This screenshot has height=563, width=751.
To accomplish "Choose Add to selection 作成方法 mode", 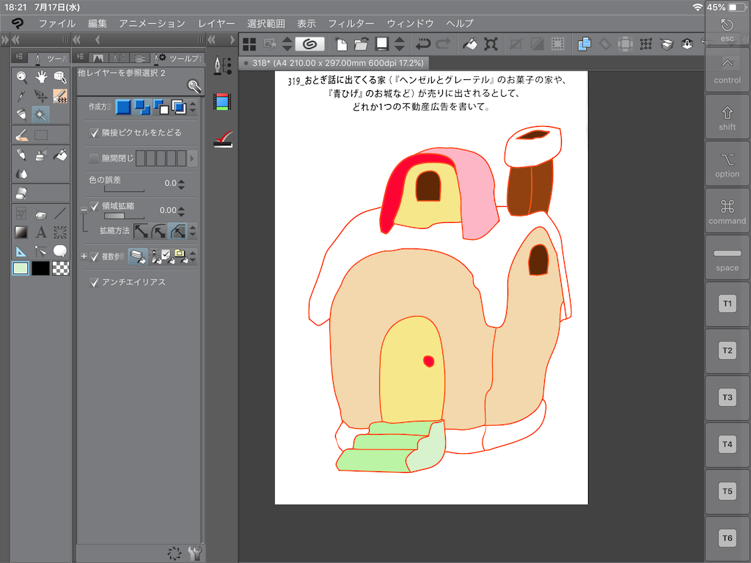I will pyautogui.click(x=142, y=107).
